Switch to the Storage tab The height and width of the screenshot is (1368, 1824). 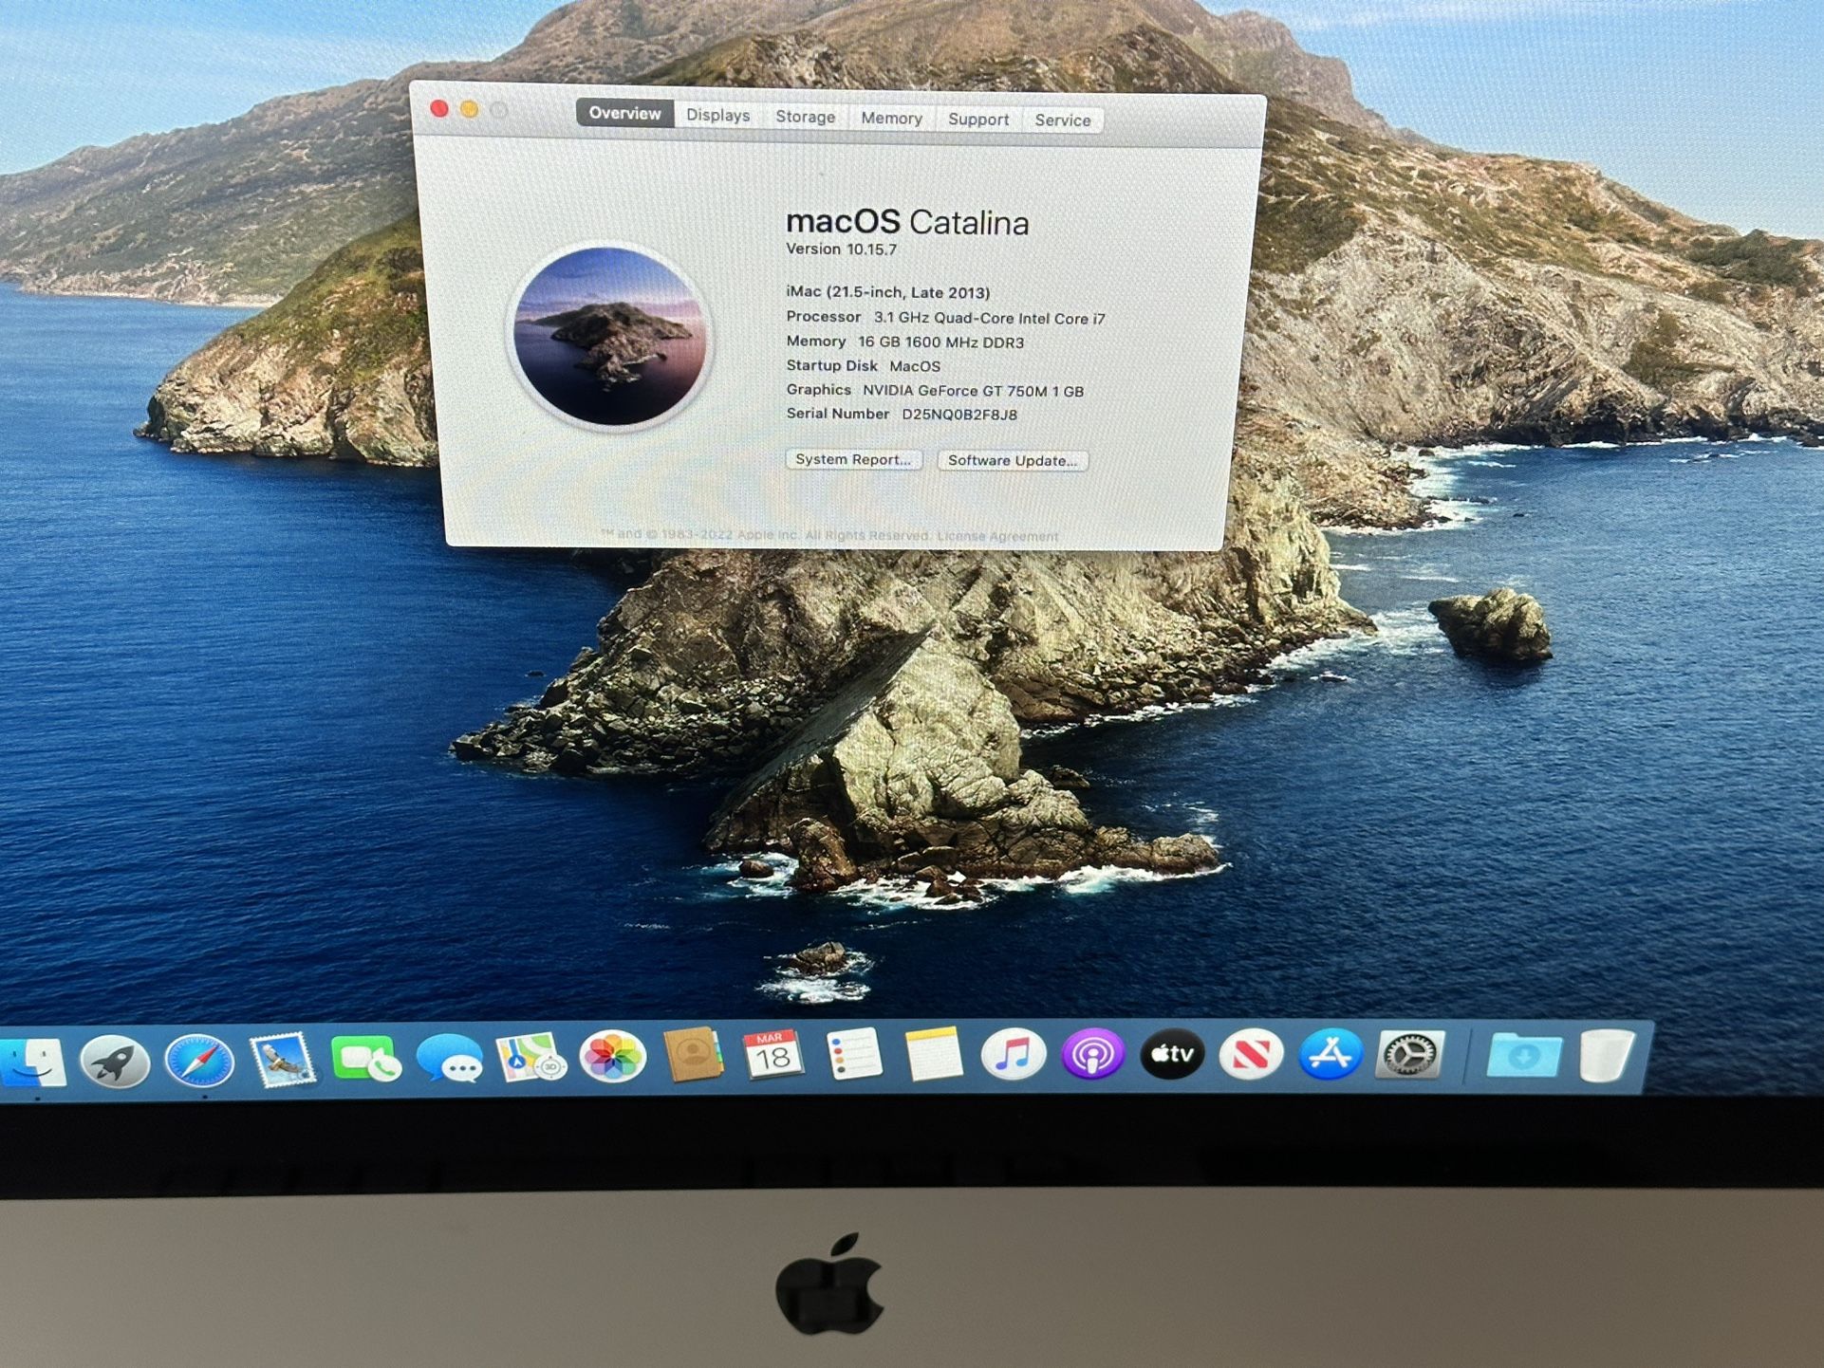point(806,117)
